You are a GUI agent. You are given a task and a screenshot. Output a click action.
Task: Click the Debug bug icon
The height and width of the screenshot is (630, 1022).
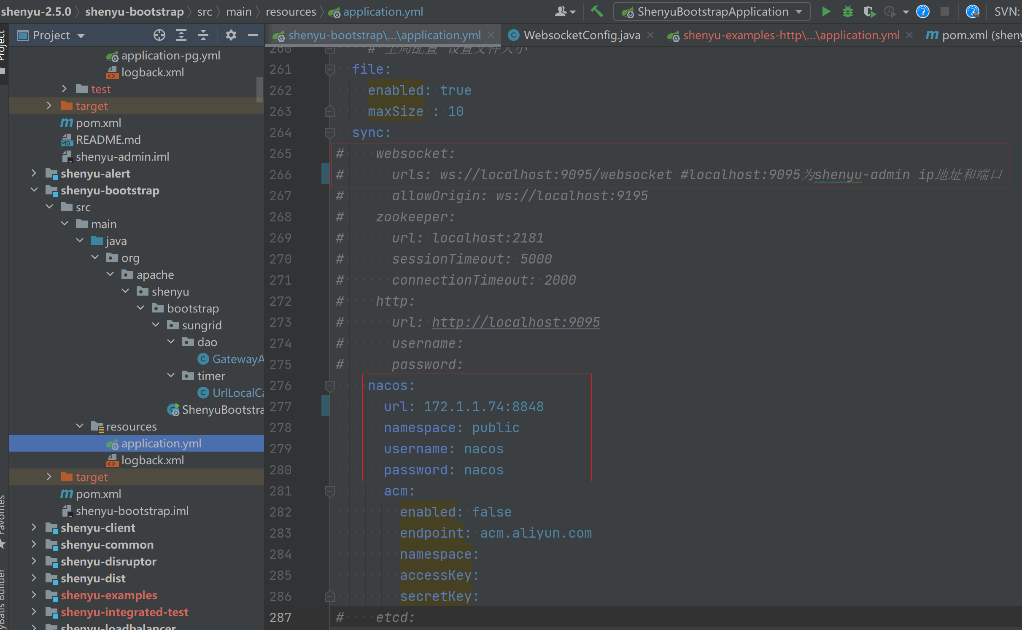tap(847, 11)
